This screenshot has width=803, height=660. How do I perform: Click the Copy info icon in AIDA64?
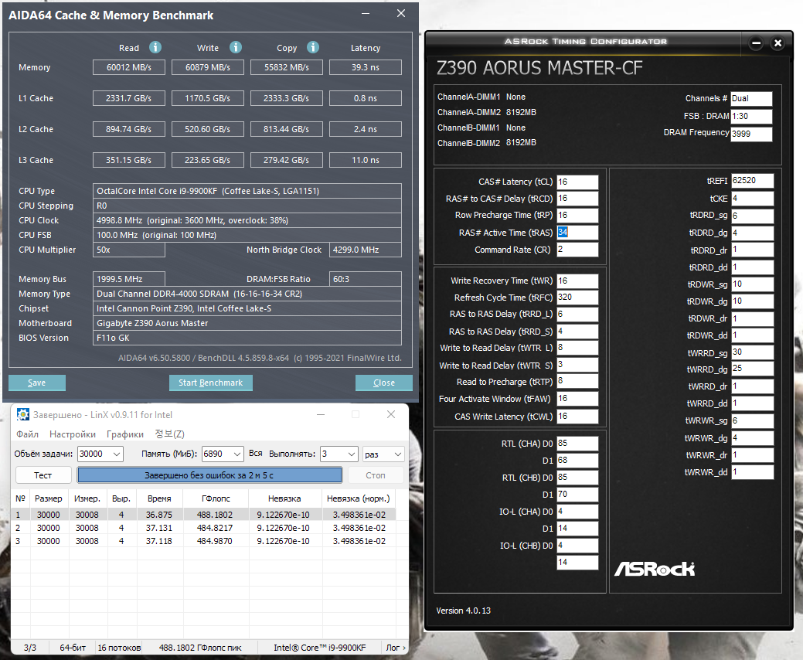pos(313,47)
